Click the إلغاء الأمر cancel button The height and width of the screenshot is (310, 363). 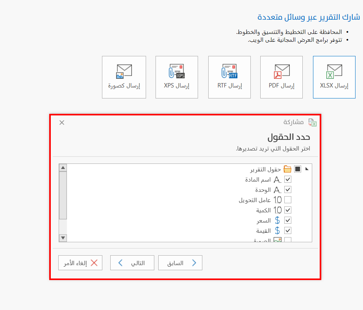click(80, 263)
